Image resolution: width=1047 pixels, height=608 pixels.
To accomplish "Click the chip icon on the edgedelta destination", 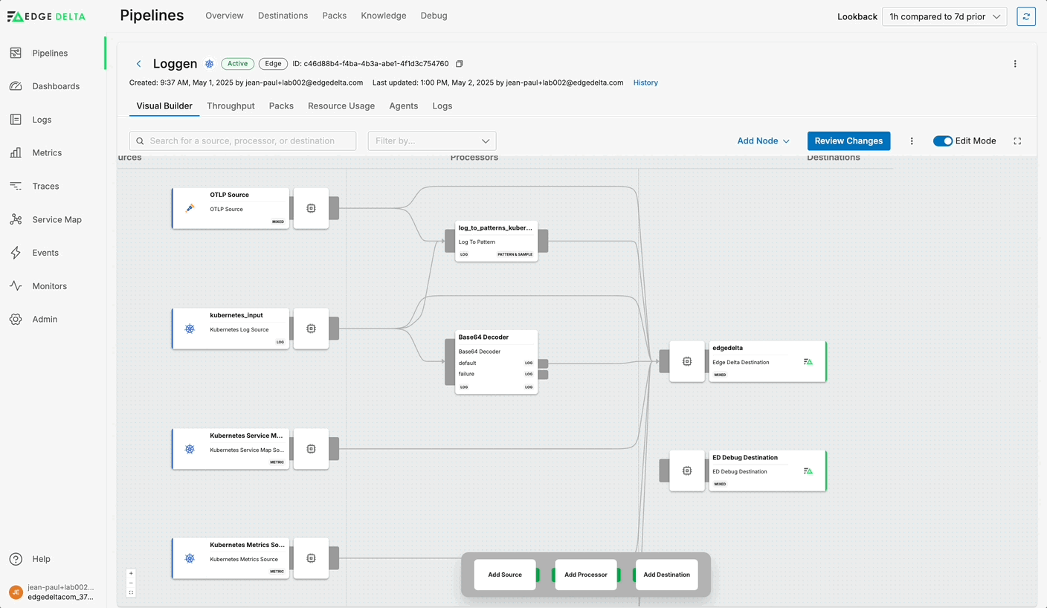I will pyautogui.click(x=687, y=361).
